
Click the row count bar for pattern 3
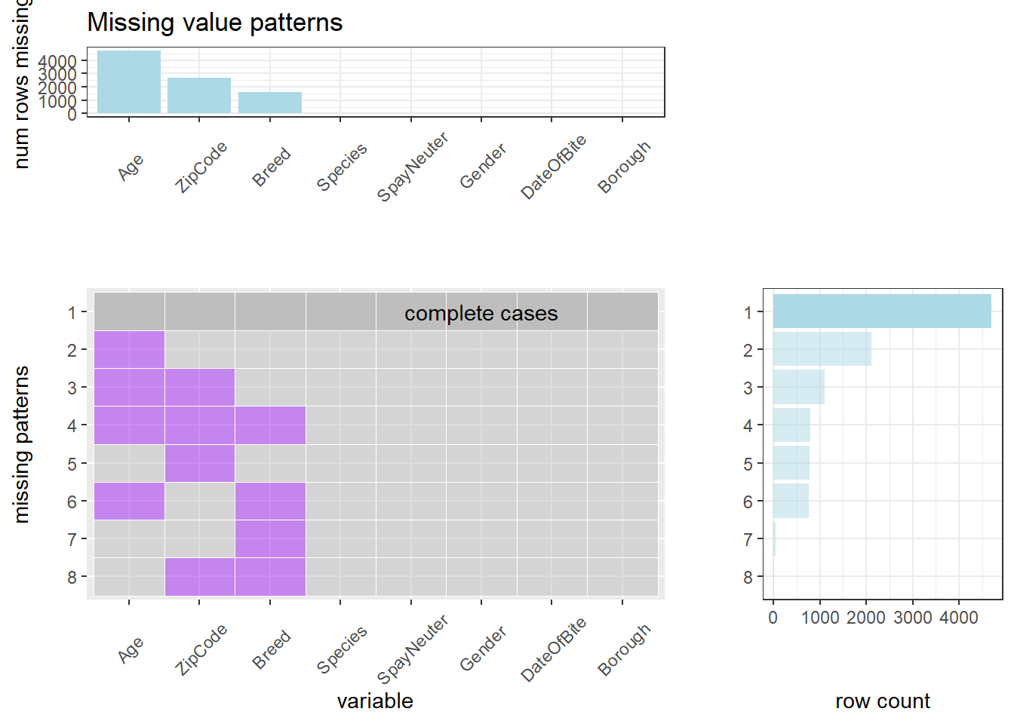point(798,387)
